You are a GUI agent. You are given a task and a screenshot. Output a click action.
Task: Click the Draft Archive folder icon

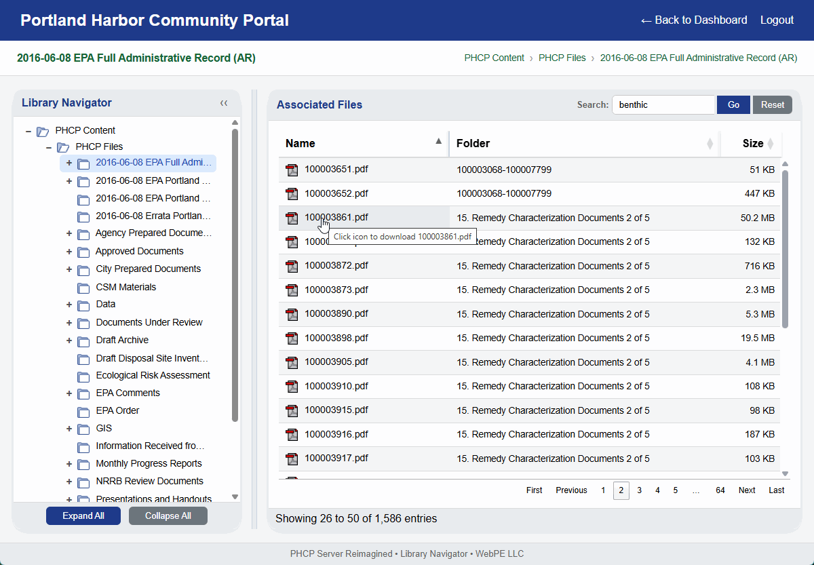83,340
